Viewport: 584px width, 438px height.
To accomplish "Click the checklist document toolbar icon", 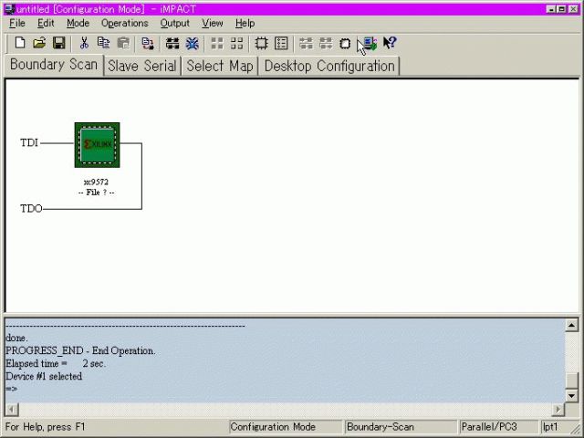I will click(281, 44).
